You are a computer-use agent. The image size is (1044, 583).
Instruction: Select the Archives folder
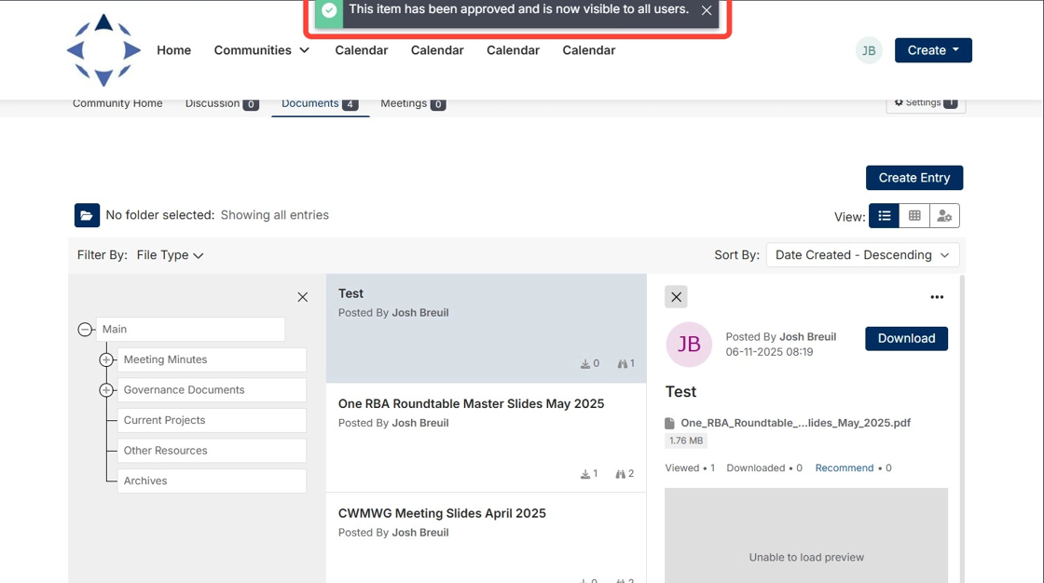click(212, 481)
